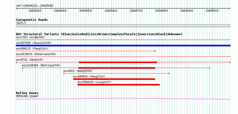
Task: Open the MPP6|NM_016447 gene label
Action: click(27, 96)
